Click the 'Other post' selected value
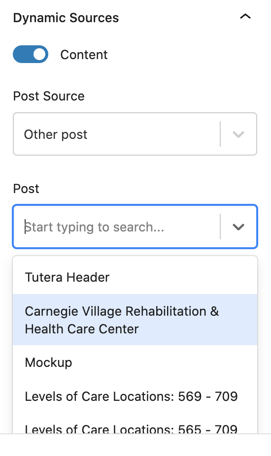Viewport: 271px width, 456px height. click(56, 134)
